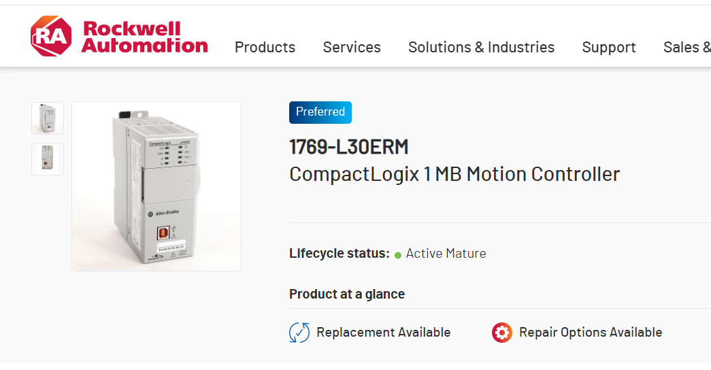Open the Solutions & Industries menu
Viewport: 711px width, 370px height.
tap(481, 47)
